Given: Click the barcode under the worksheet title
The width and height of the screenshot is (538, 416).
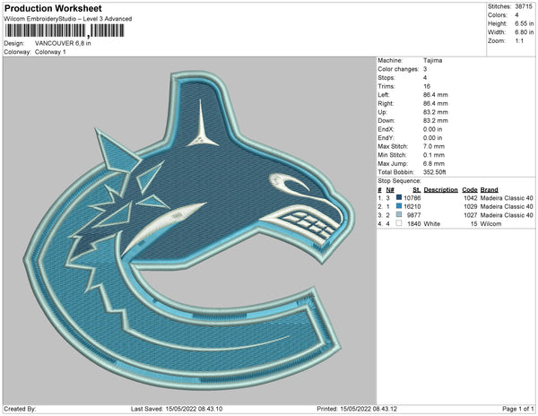Looking at the screenshot, I should [x=65, y=30].
